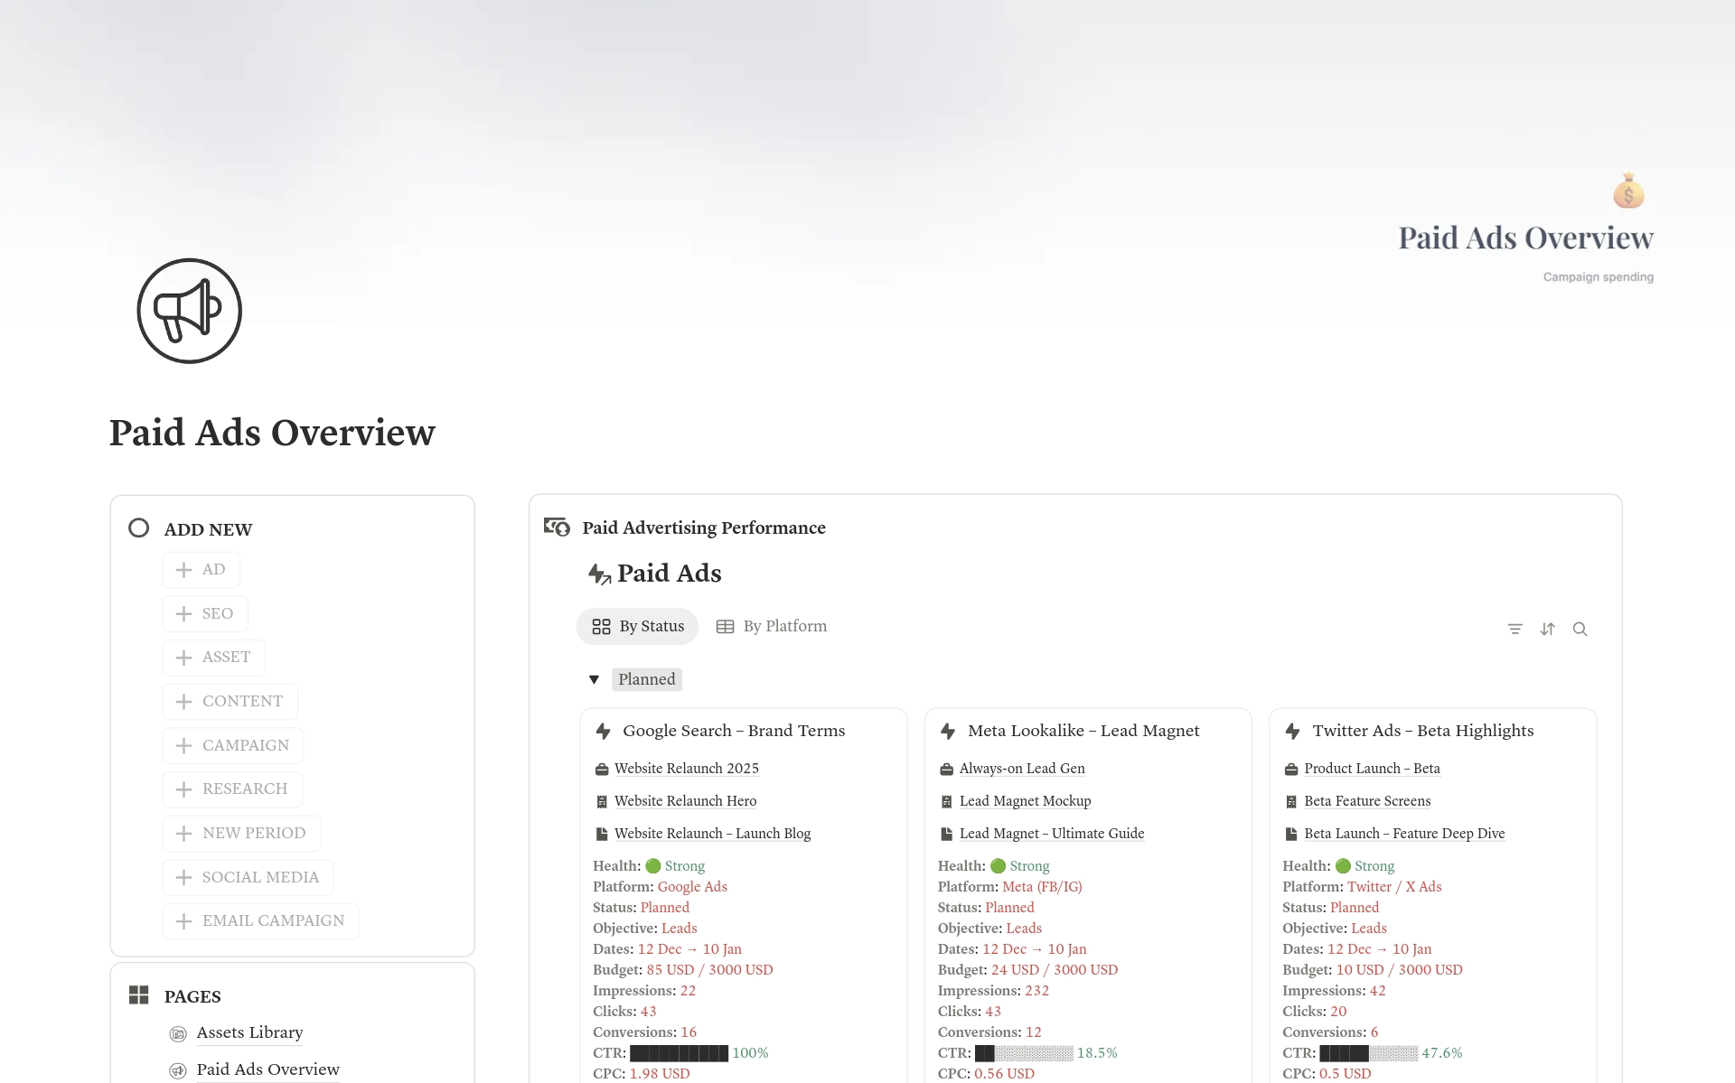The width and height of the screenshot is (1735, 1083).
Task: Click icon next to Website Relaunch Hero
Action: pyautogui.click(x=602, y=802)
